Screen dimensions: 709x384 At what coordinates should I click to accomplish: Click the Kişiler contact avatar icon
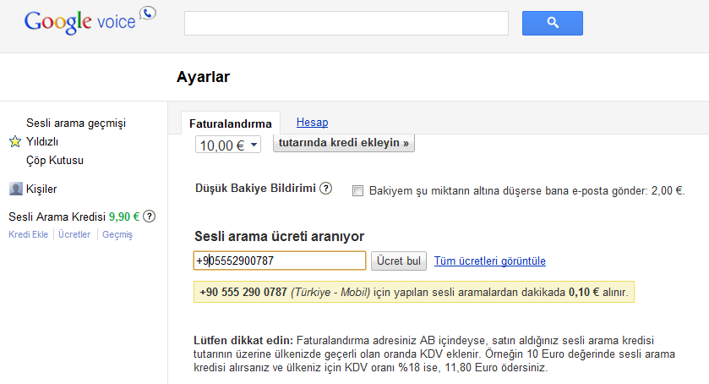16,189
